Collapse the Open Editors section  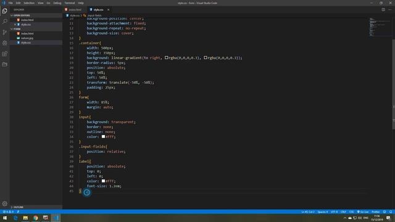[x=36, y=15]
